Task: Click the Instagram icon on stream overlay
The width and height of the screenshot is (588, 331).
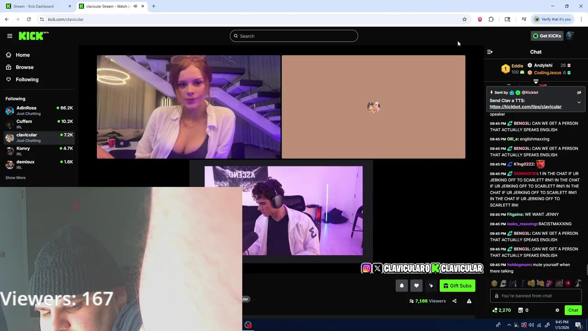Action: (x=366, y=268)
